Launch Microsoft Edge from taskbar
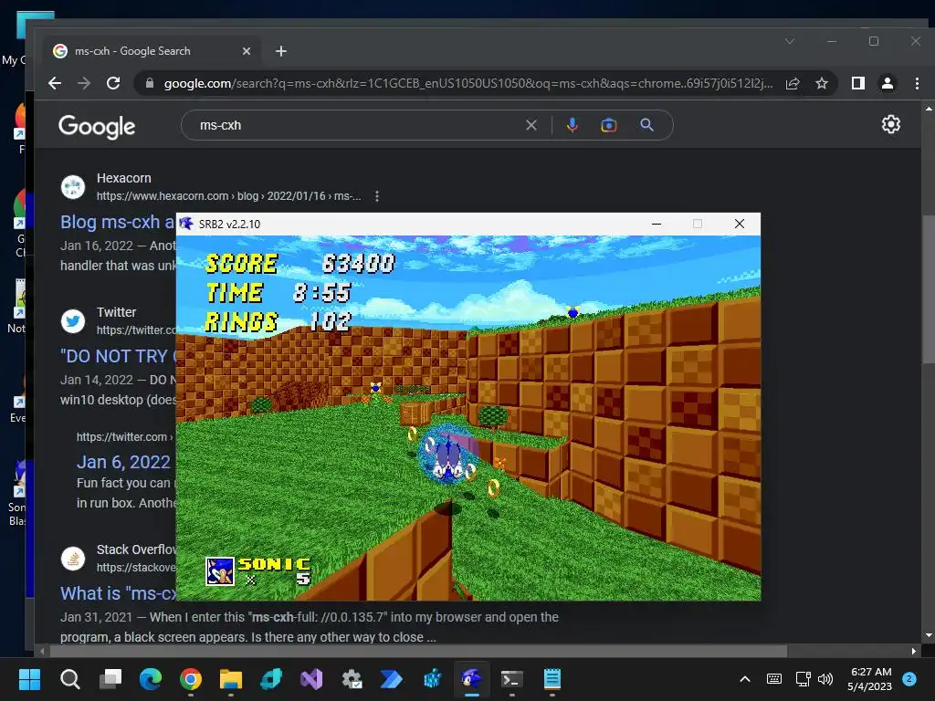The height and width of the screenshot is (701, 935). pyautogui.click(x=151, y=679)
